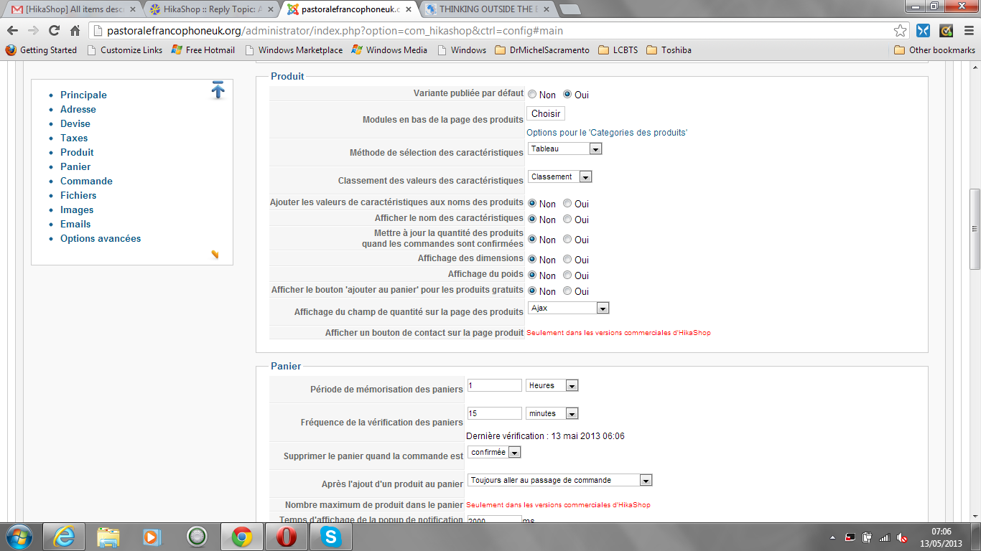
Task: Open the browser home page icon
Action: click(x=75, y=31)
